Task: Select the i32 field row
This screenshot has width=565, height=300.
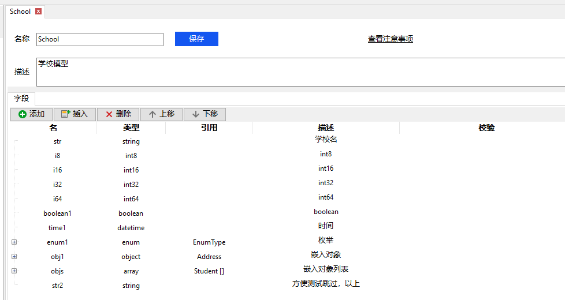Action: click(x=57, y=185)
